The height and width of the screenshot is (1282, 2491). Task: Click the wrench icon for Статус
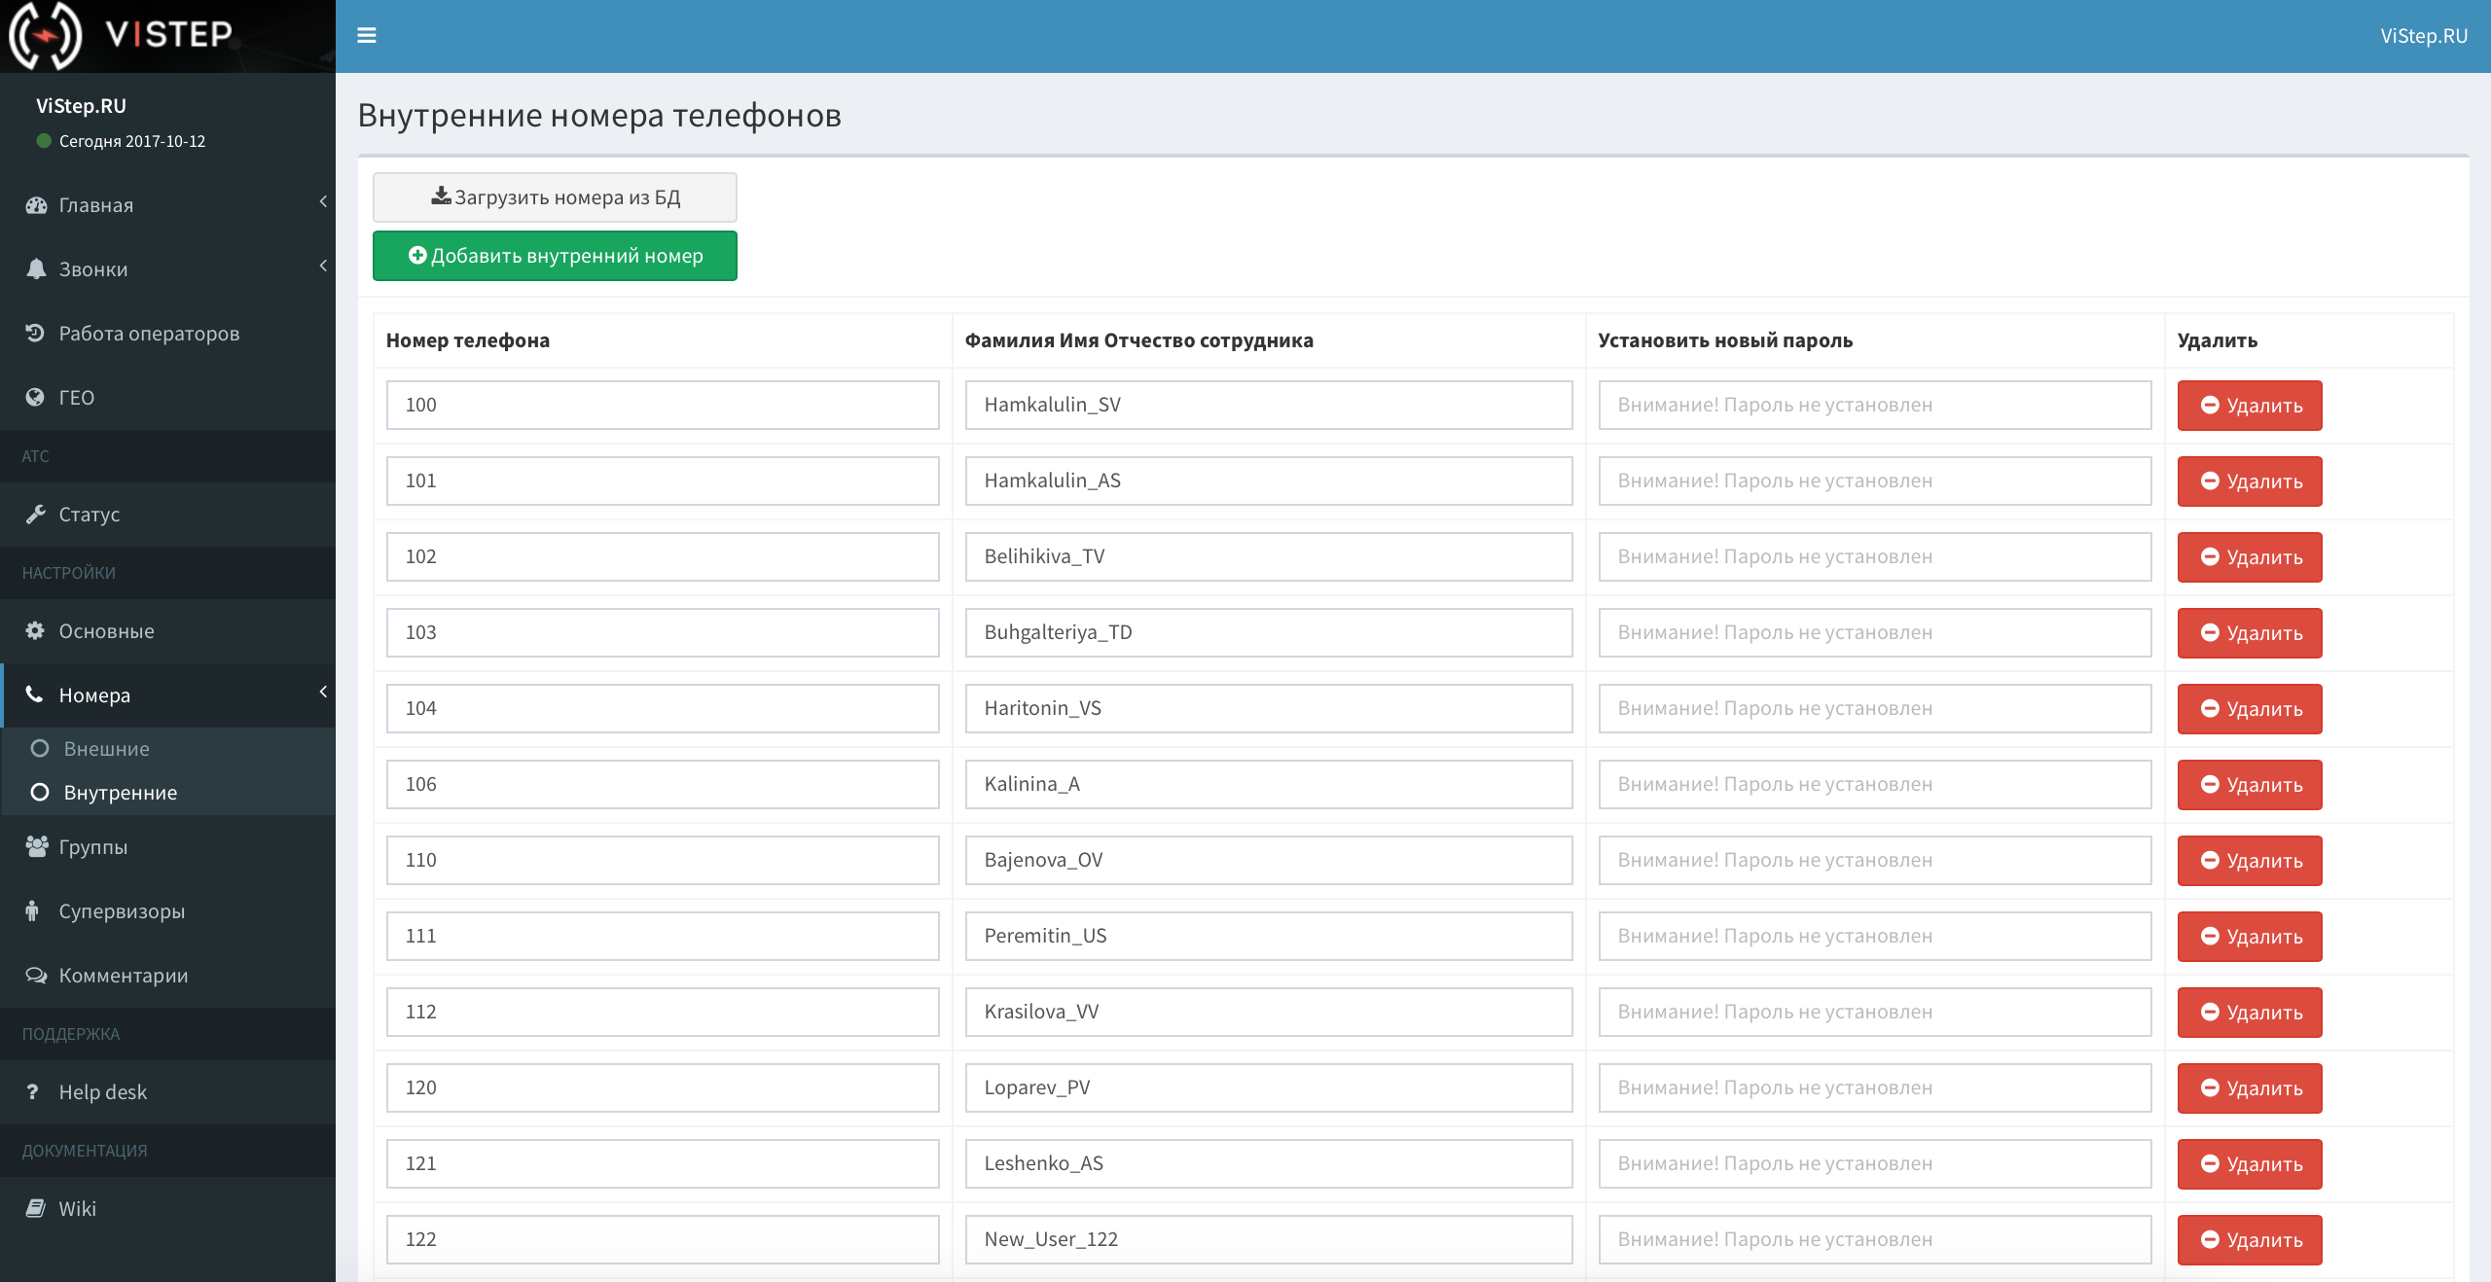[x=36, y=514]
